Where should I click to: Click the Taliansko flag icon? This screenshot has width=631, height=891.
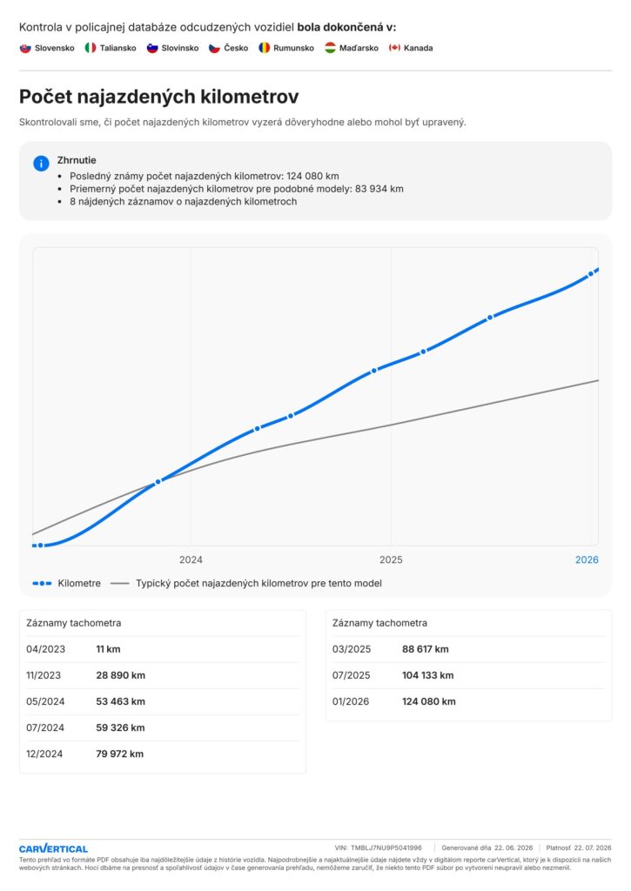(91, 49)
